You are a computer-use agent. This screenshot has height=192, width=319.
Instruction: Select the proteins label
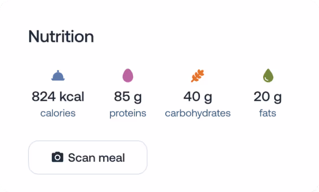128,114
